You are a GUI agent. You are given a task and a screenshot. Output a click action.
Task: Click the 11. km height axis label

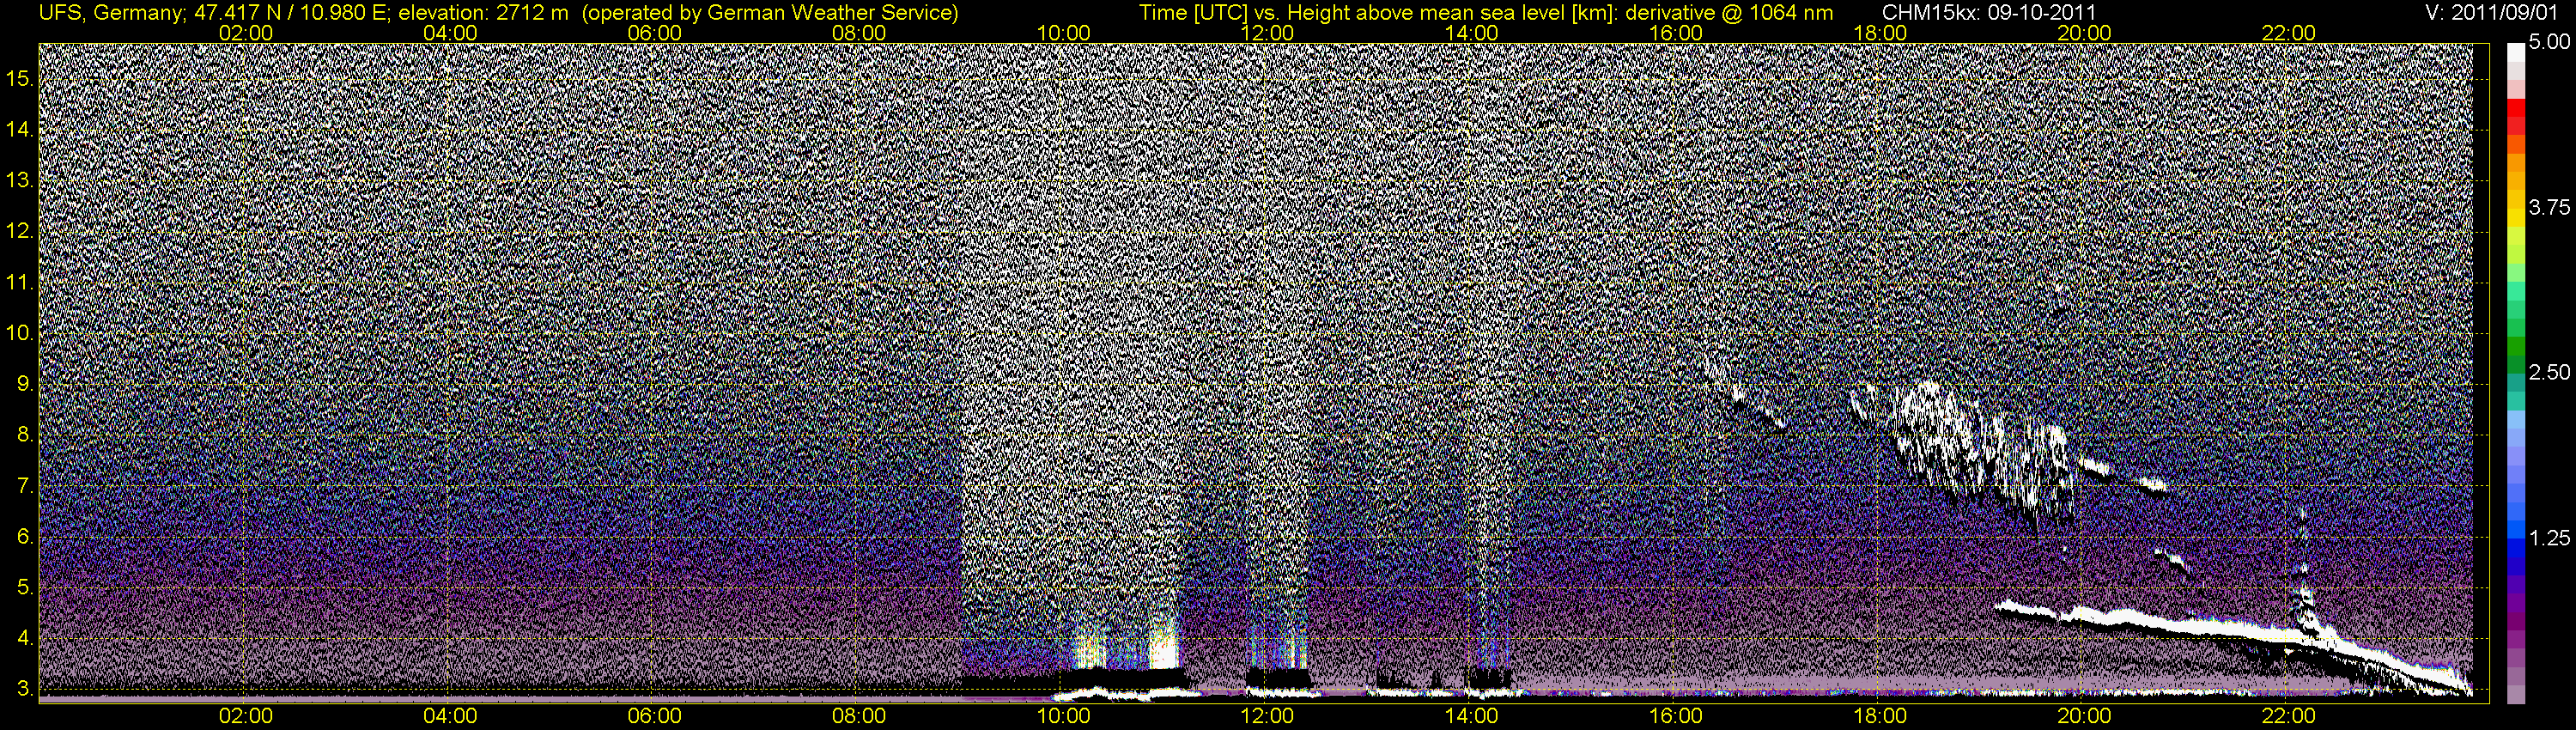coord(20,283)
